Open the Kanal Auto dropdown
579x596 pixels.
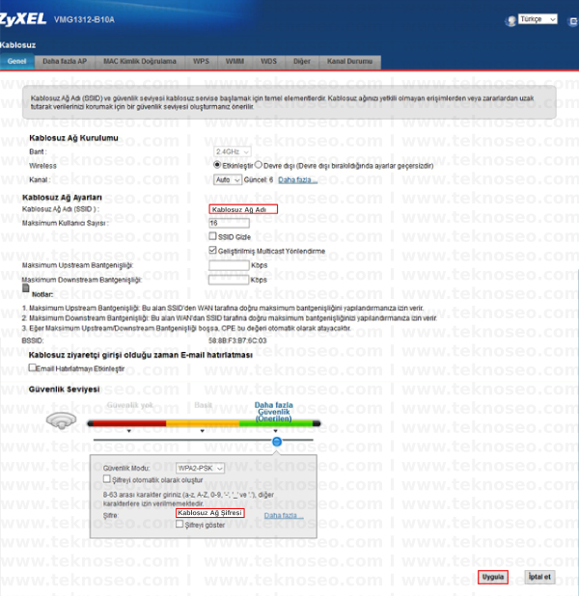[x=228, y=179]
